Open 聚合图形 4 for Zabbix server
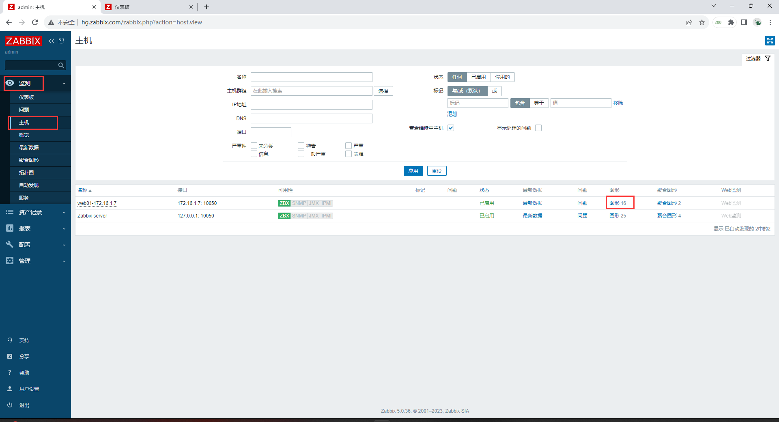The height and width of the screenshot is (422, 779). 669,215
